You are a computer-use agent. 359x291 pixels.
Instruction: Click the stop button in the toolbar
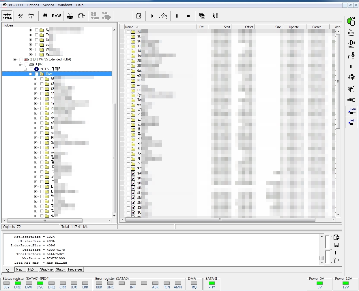(188, 16)
